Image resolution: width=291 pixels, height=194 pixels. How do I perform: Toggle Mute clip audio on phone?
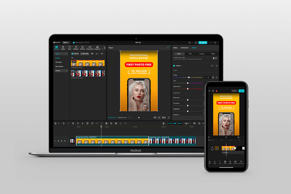(x=212, y=148)
